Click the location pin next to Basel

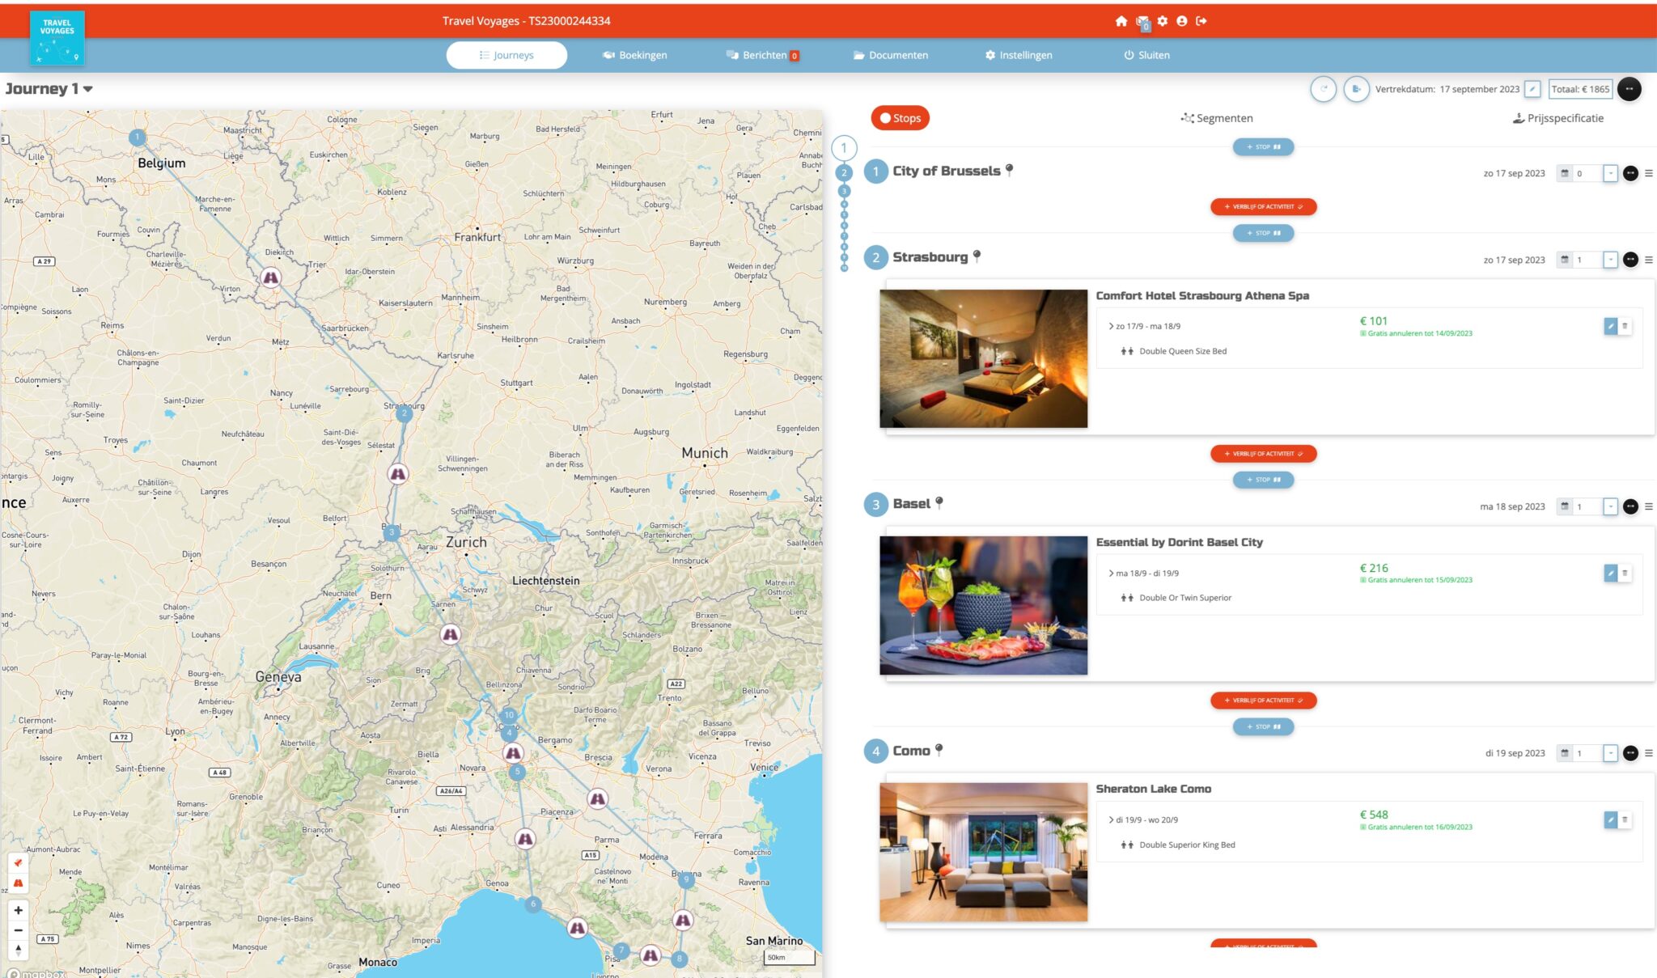(939, 502)
